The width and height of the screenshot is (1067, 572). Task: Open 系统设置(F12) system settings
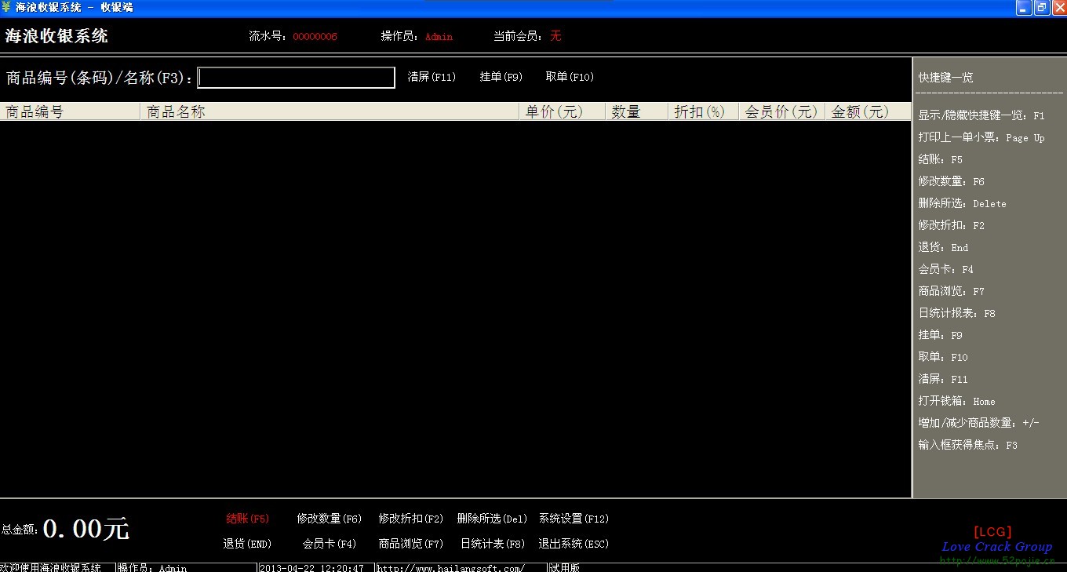(574, 519)
